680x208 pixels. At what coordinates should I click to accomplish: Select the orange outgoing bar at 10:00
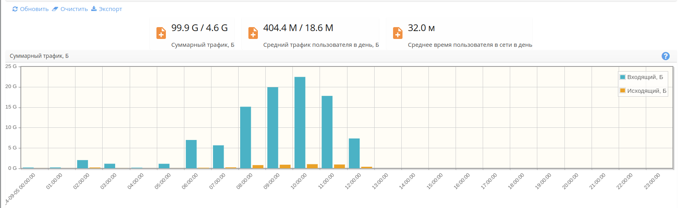click(312, 166)
